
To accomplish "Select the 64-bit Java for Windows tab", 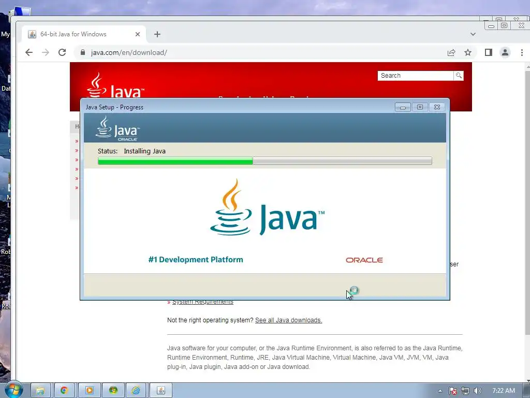I will click(x=84, y=34).
